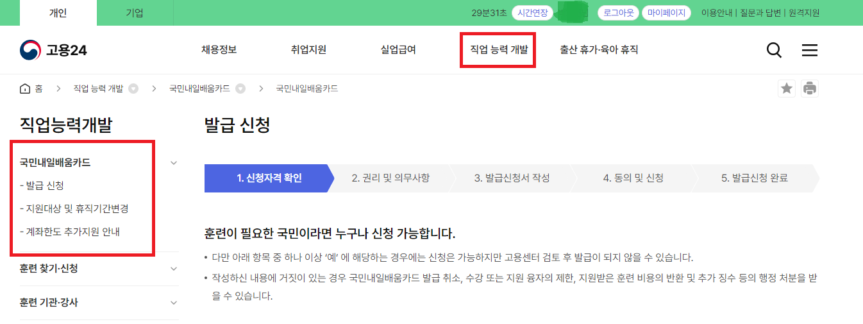Click the 로그아웃 button
Viewport: 863px width, 324px height.
pyautogui.click(x=618, y=13)
